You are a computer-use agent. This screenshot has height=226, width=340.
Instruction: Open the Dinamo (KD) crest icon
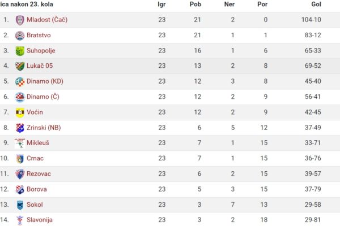(x=20, y=82)
